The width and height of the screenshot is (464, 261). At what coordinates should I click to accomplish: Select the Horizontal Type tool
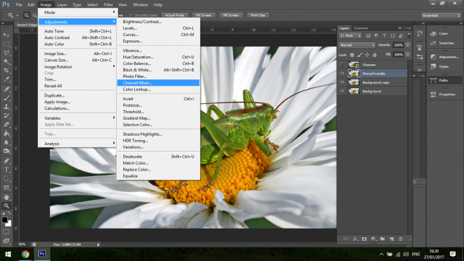(6, 170)
